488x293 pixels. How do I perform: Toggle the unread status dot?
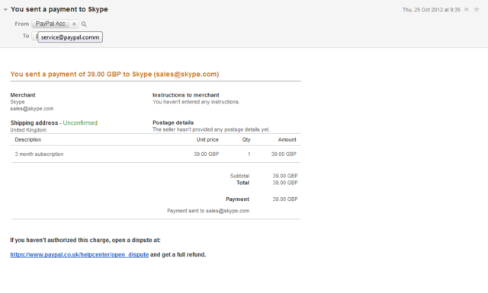coord(466,10)
